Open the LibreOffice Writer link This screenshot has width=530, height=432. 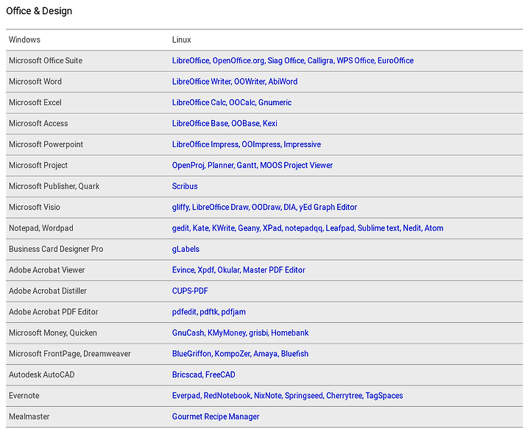(x=202, y=82)
